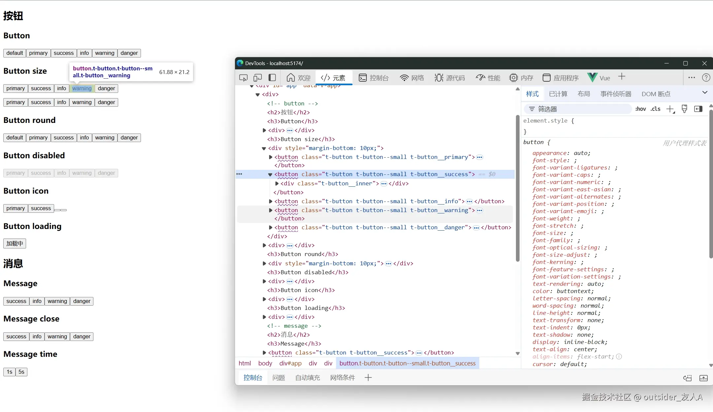This screenshot has width=713, height=412.
Task: Toggle device emulation icon
Action: point(257,78)
